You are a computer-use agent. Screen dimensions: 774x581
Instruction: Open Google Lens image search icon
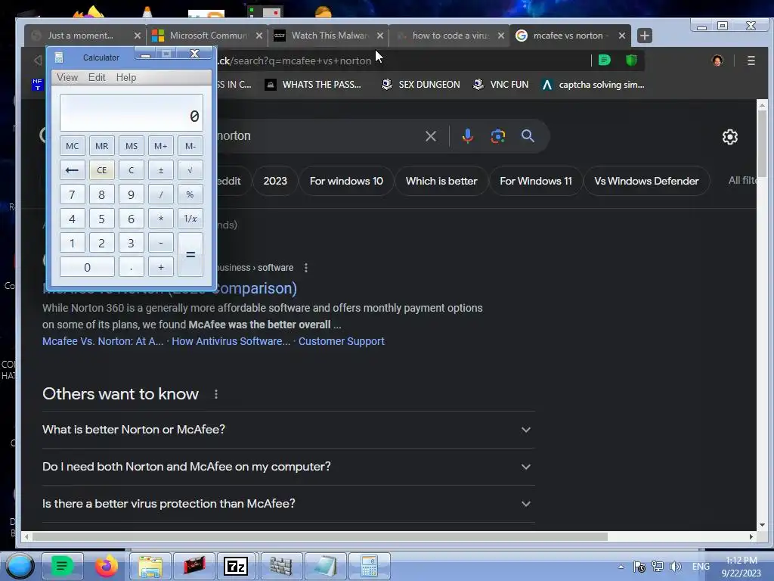pos(497,136)
